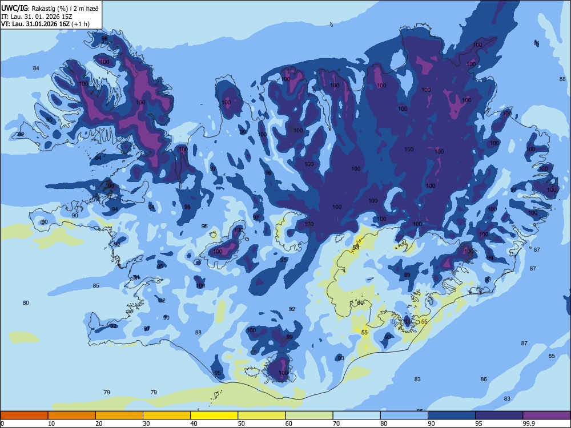Select the 'IT: Lau. 31. 01. 2026 15Z' line
This screenshot has height=428, width=571.
(37, 17)
